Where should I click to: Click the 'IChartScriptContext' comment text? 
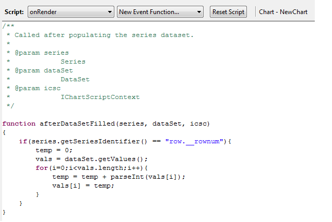pos(100,97)
